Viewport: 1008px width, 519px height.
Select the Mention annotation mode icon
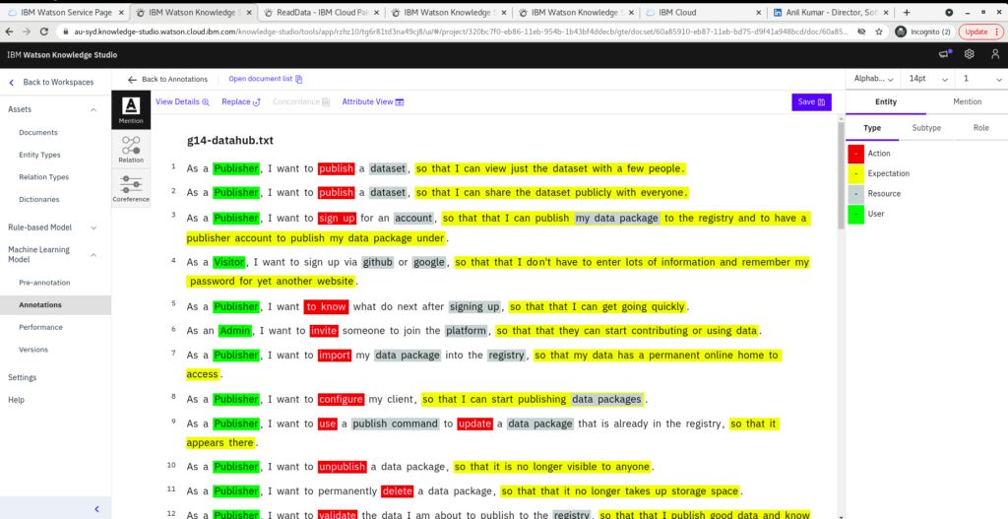click(x=131, y=110)
